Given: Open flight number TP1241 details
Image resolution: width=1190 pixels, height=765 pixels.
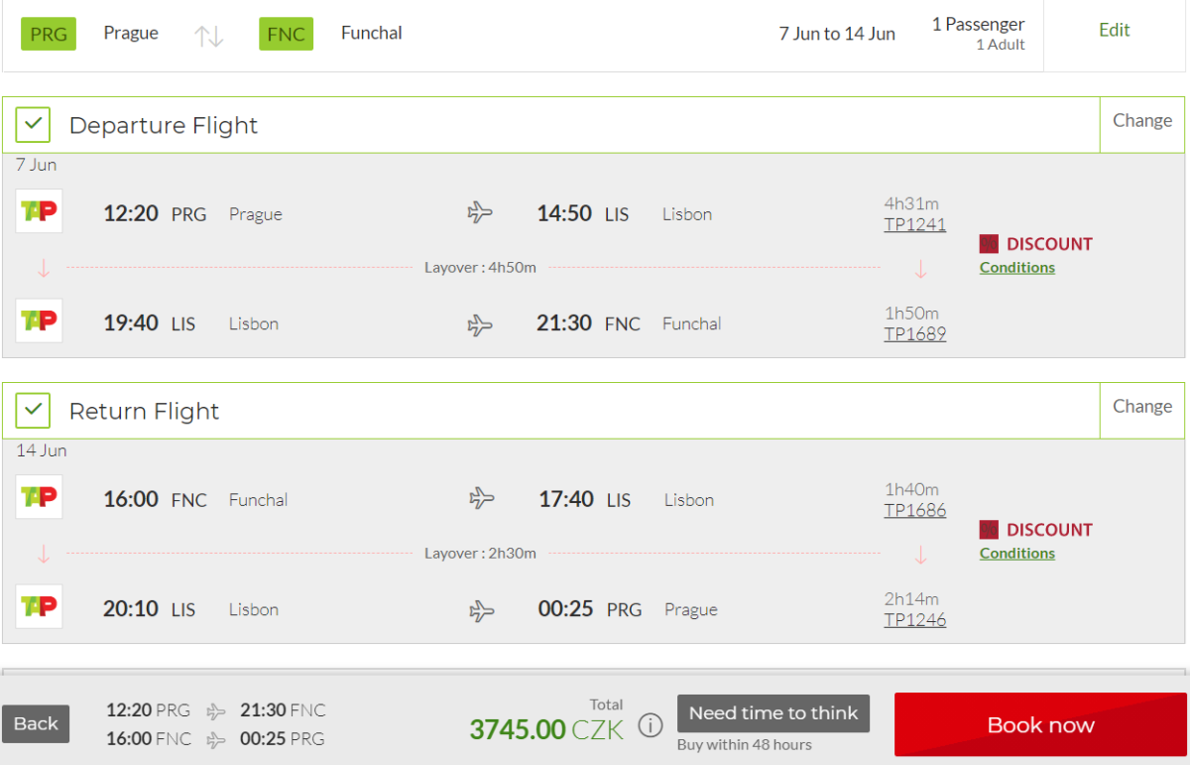Looking at the screenshot, I should pyautogui.click(x=914, y=225).
